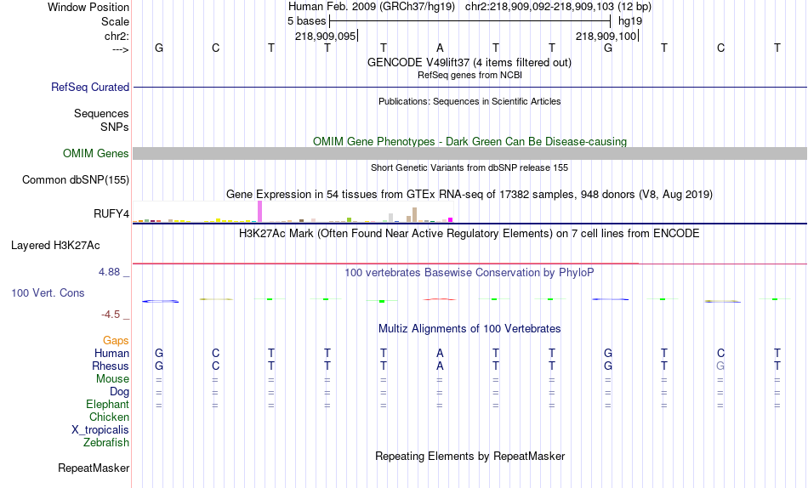Screen dimensions: 808x488
Task: Click the ---> strand direction arrow label
Action: 121,49
